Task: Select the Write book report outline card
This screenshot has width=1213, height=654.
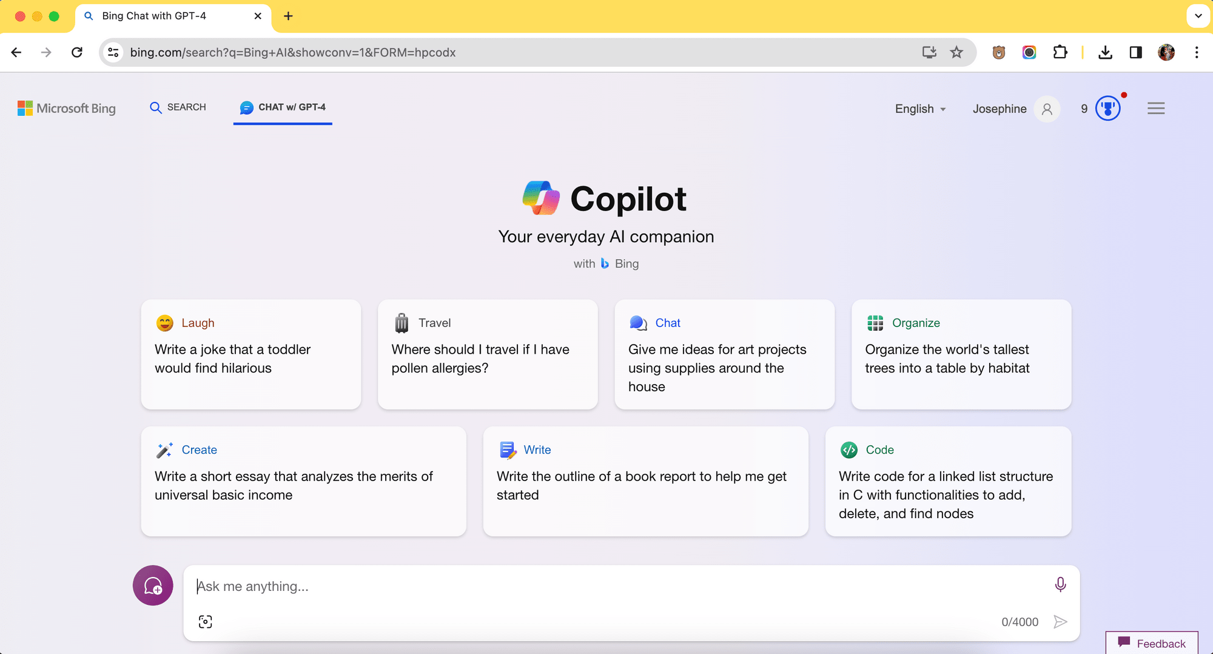Action: 646,481
